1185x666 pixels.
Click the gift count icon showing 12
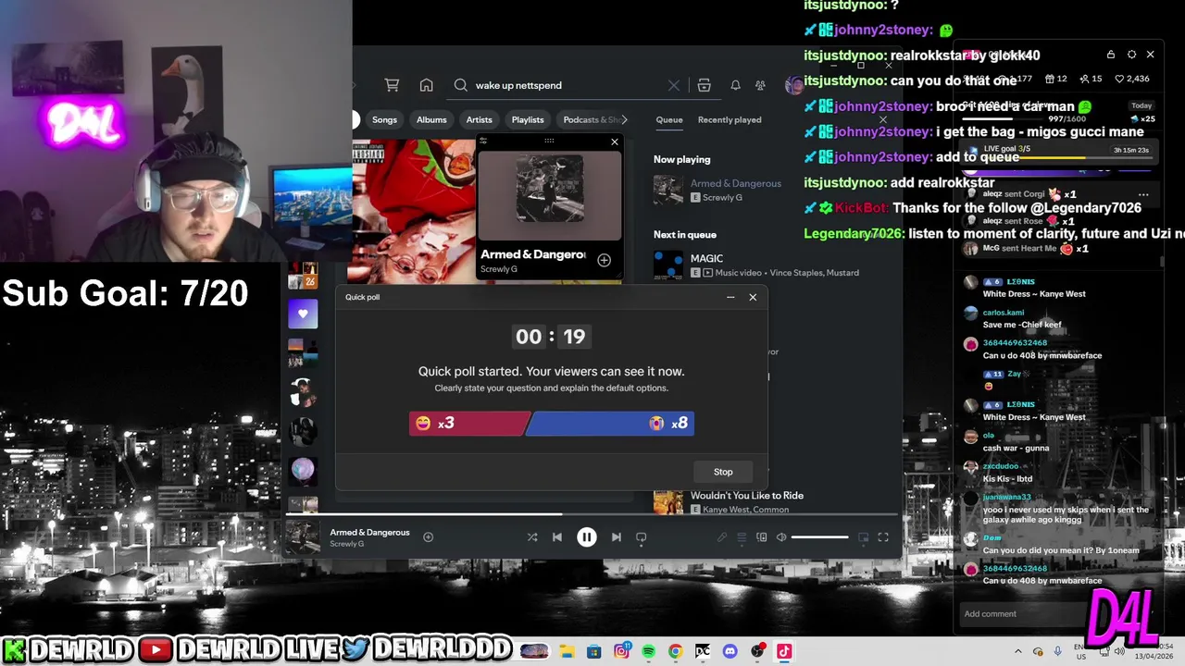point(1056,79)
